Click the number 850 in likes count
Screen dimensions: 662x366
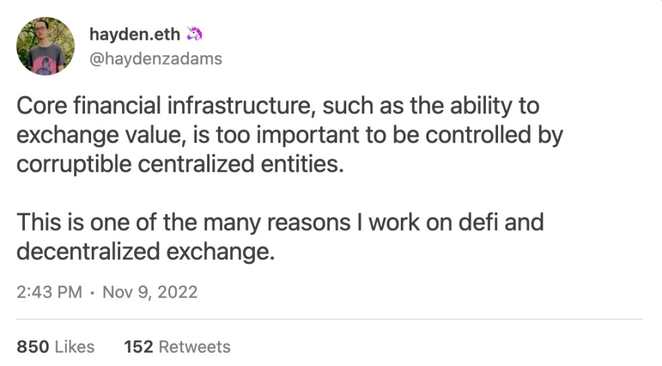[32, 347]
